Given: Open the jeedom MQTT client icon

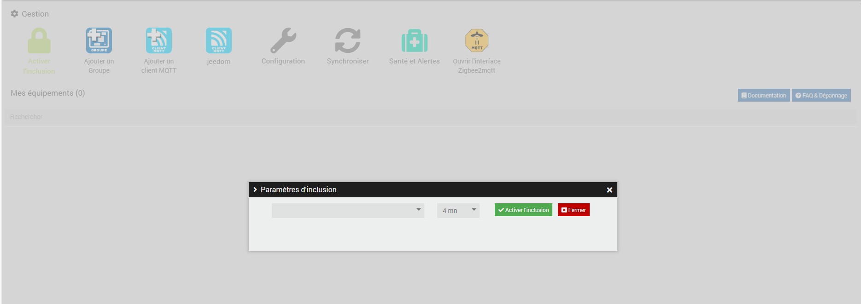Looking at the screenshot, I should (219, 40).
